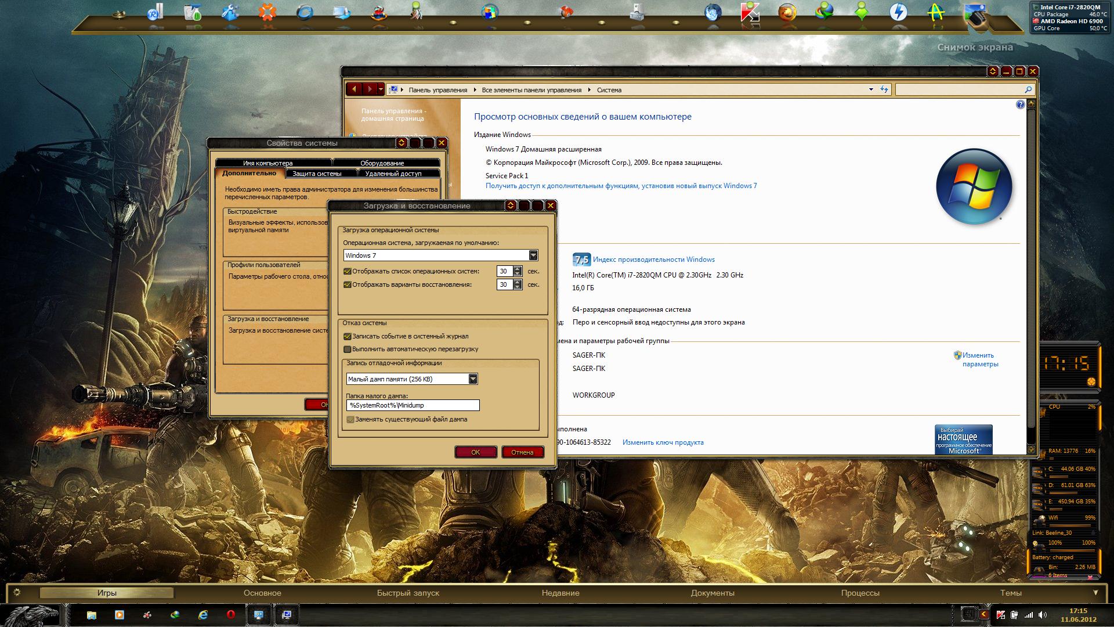The height and width of the screenshot is (627, 1114).
Task: Switch to Оборудование tab
Action: [x=382, y=163]
